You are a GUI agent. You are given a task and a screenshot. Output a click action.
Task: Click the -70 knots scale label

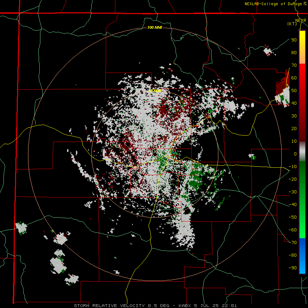(293, 243)
